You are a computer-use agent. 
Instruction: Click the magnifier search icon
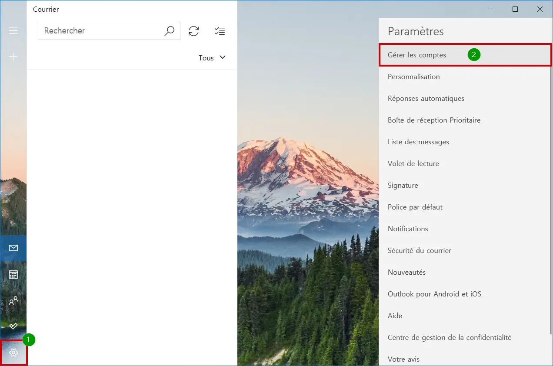[169, 31]
